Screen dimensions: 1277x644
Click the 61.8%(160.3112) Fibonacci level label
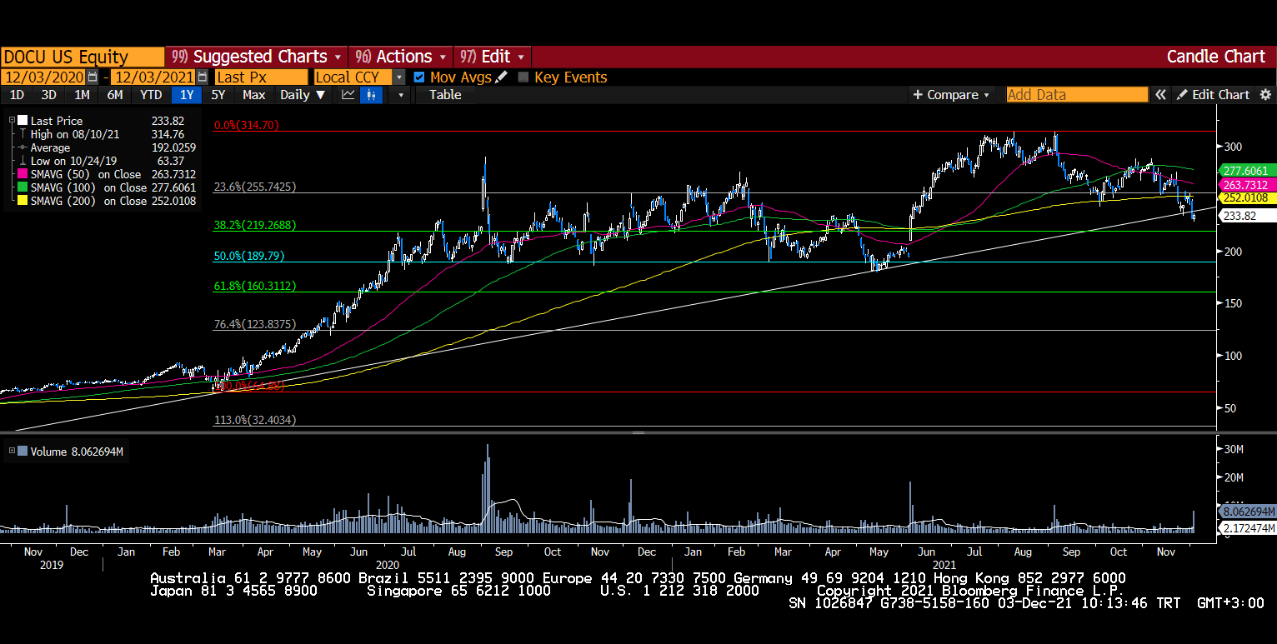point(255,286)
